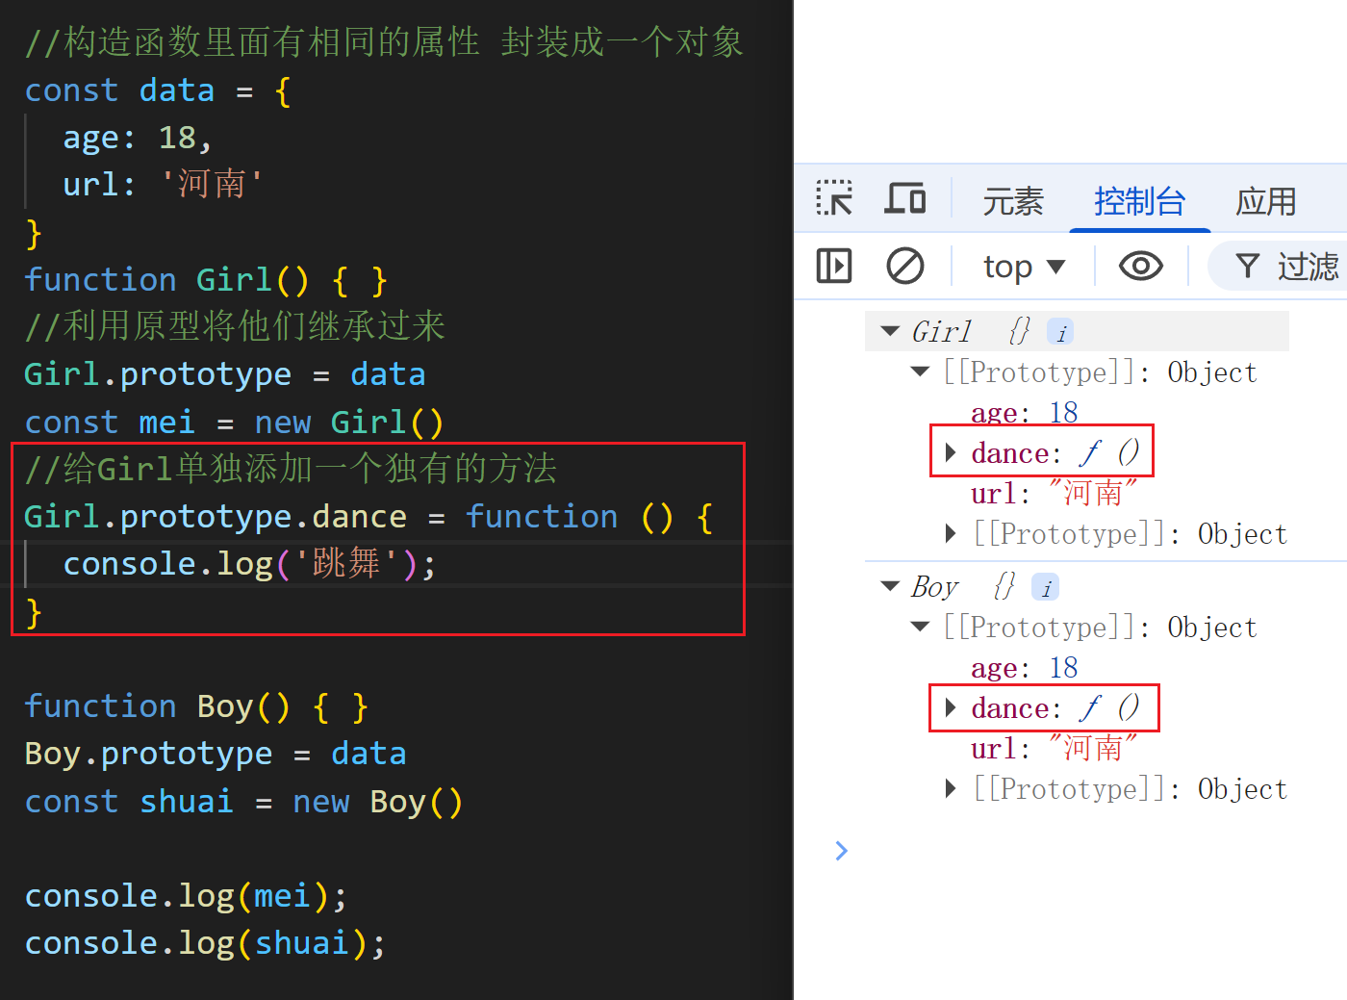Select age: 18 under Girl
The height and width of the screenshot is (1000, 1347).
pyautogui.click(x=1024, y=413)
